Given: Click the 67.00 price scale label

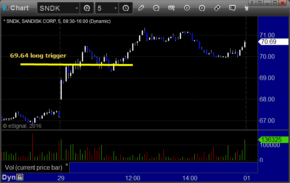Looking at the screenshot, I should click(x=267, y=120).
